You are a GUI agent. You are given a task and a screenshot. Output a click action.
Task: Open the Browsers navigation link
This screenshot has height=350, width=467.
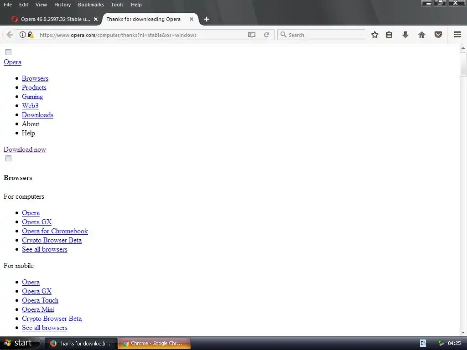(x=35, y=78)
